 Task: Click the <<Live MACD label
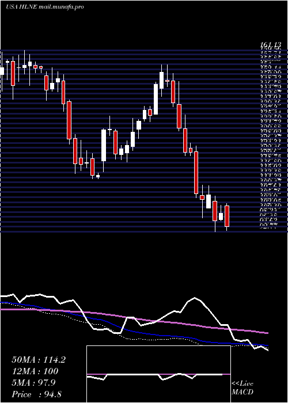coord(242,388)
